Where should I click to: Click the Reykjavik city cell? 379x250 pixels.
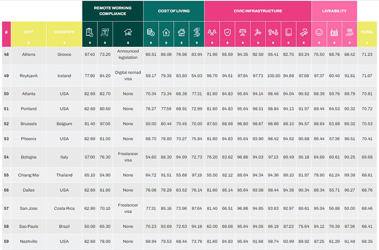[x=28, y=75]
